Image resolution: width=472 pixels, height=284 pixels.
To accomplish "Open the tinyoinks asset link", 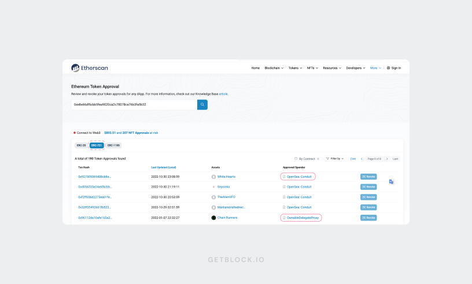I will point(223,187).
